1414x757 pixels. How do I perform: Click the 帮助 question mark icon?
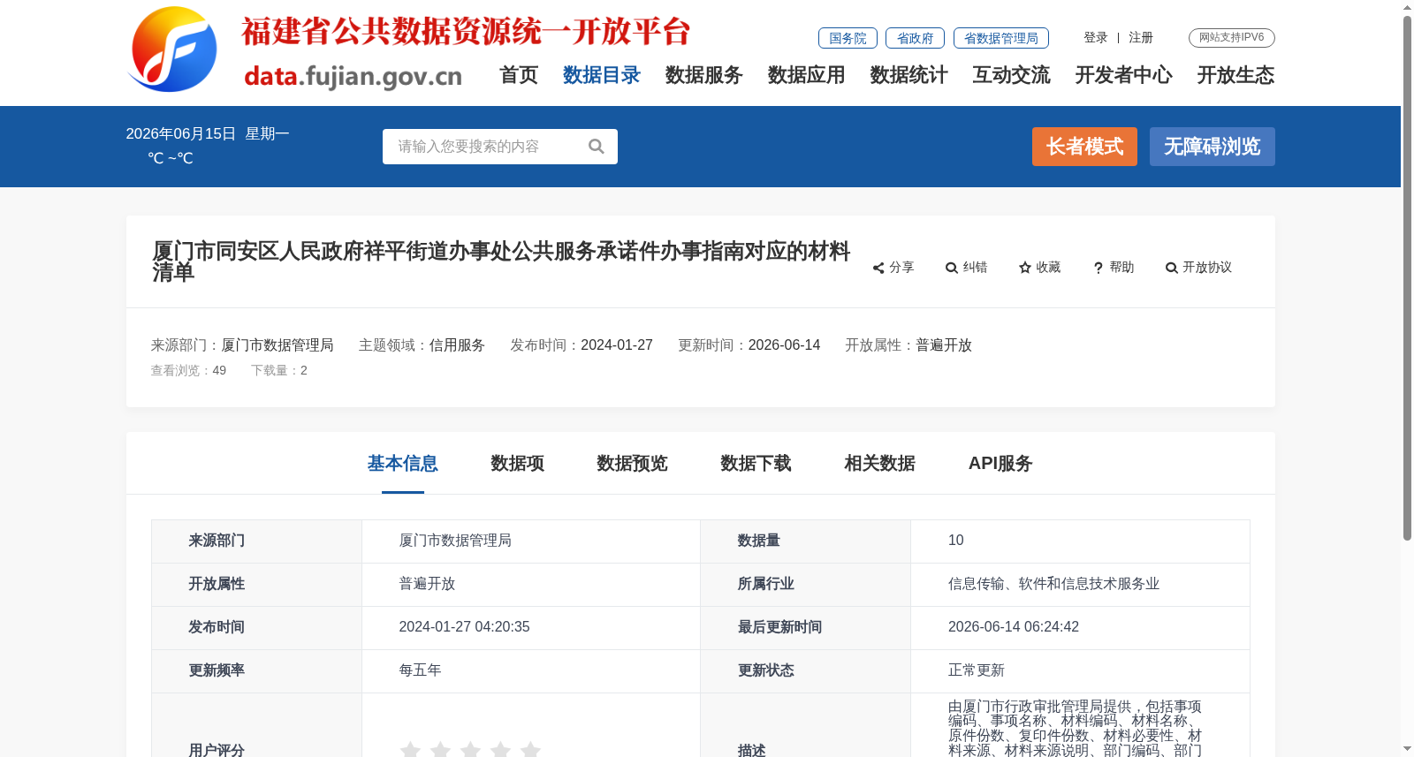coord(1099,268)
